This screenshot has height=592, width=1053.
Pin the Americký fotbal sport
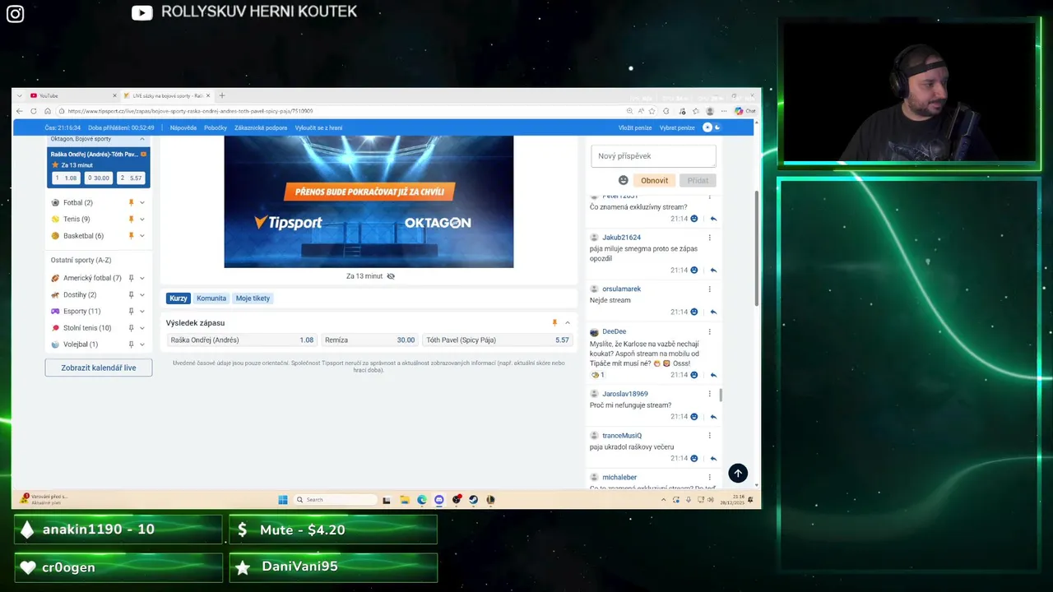click(131, 278)
